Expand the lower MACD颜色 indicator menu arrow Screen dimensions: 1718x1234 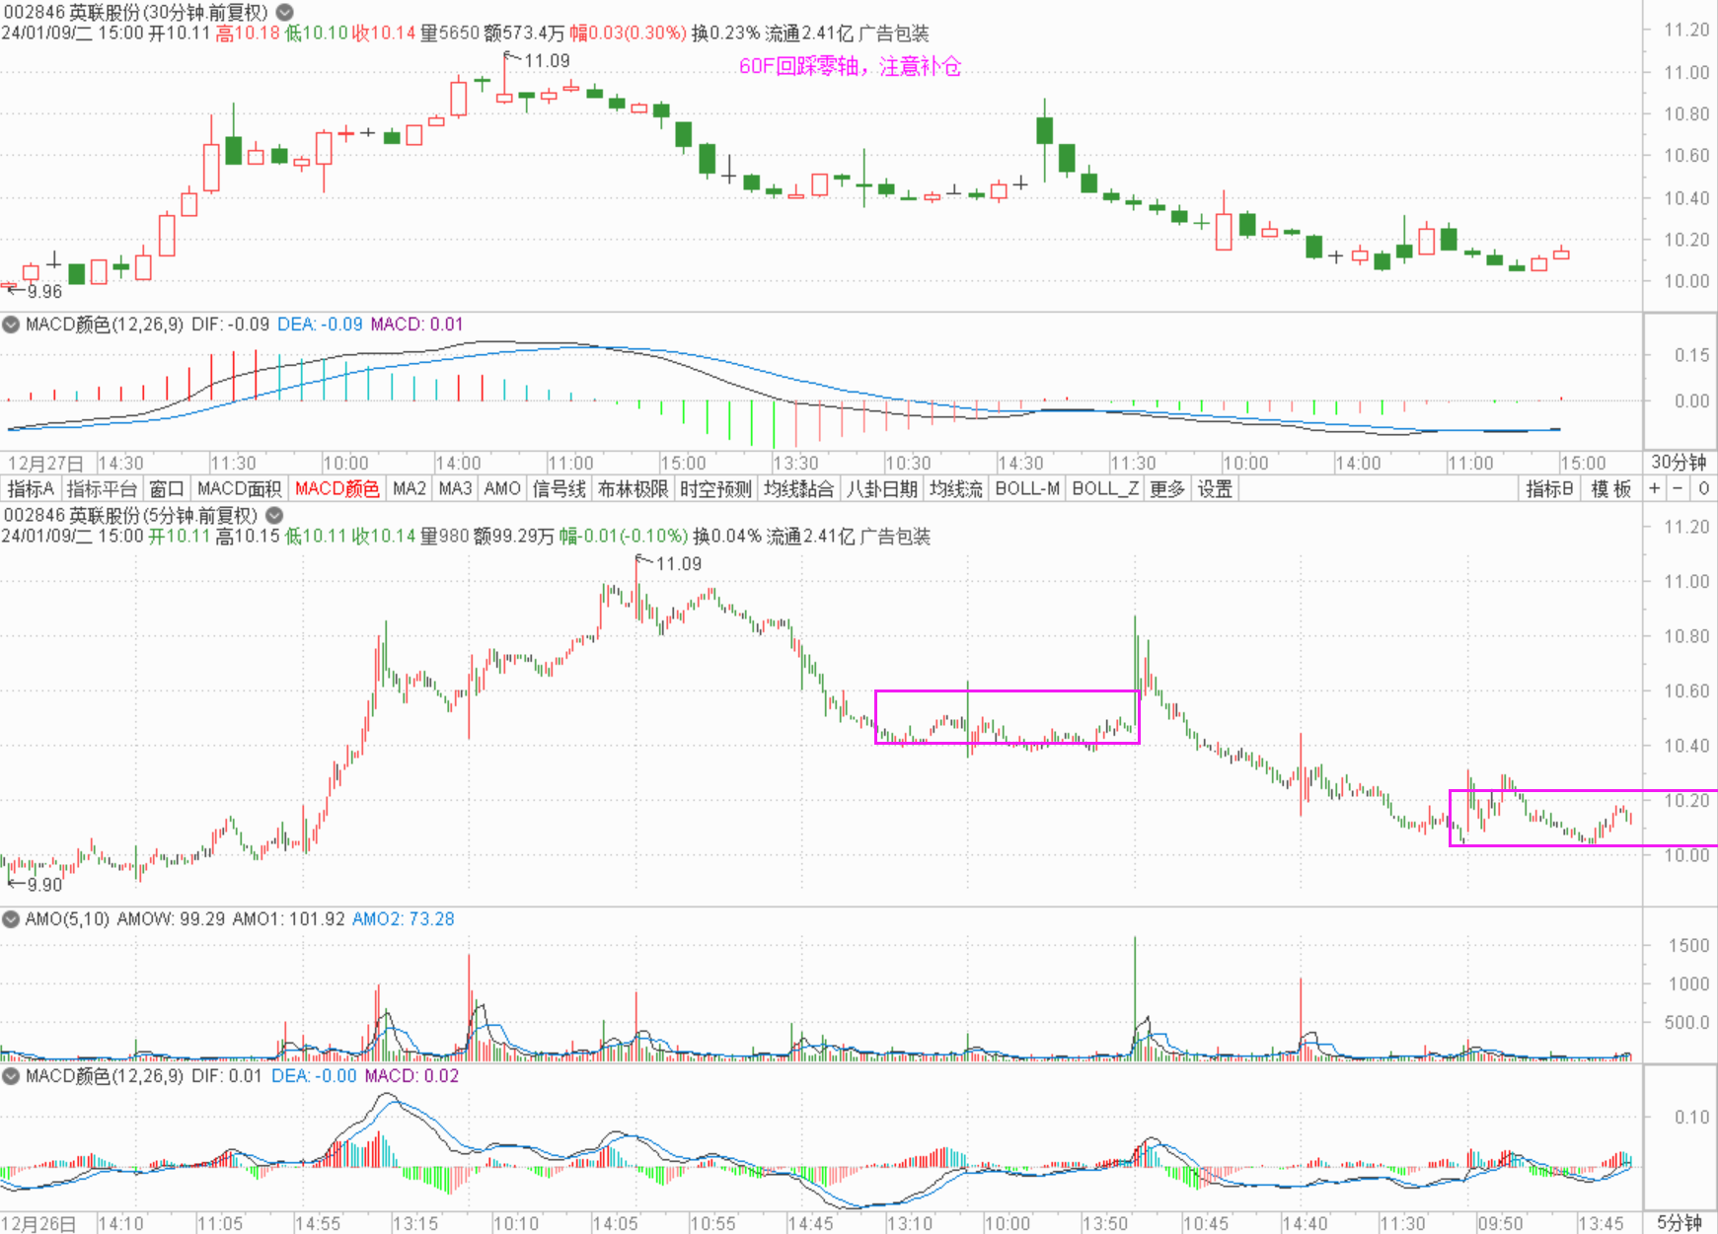[x=11, y=1075]
